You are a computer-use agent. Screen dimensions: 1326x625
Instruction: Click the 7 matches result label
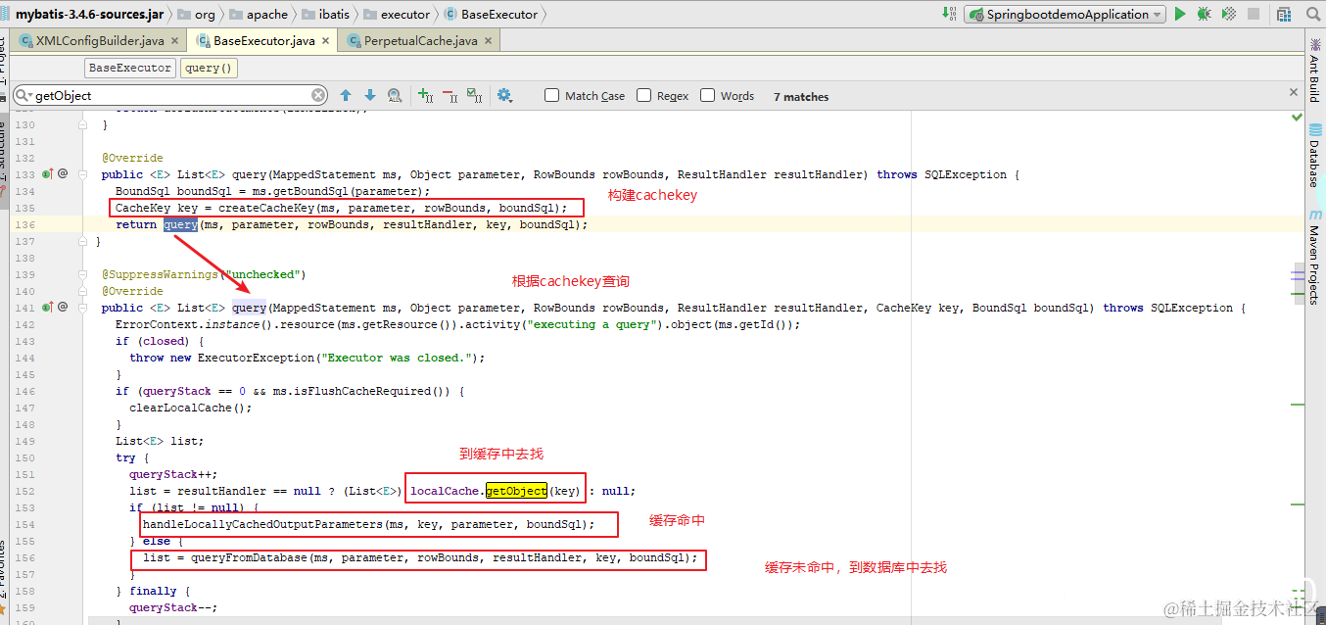click(801, 96)
